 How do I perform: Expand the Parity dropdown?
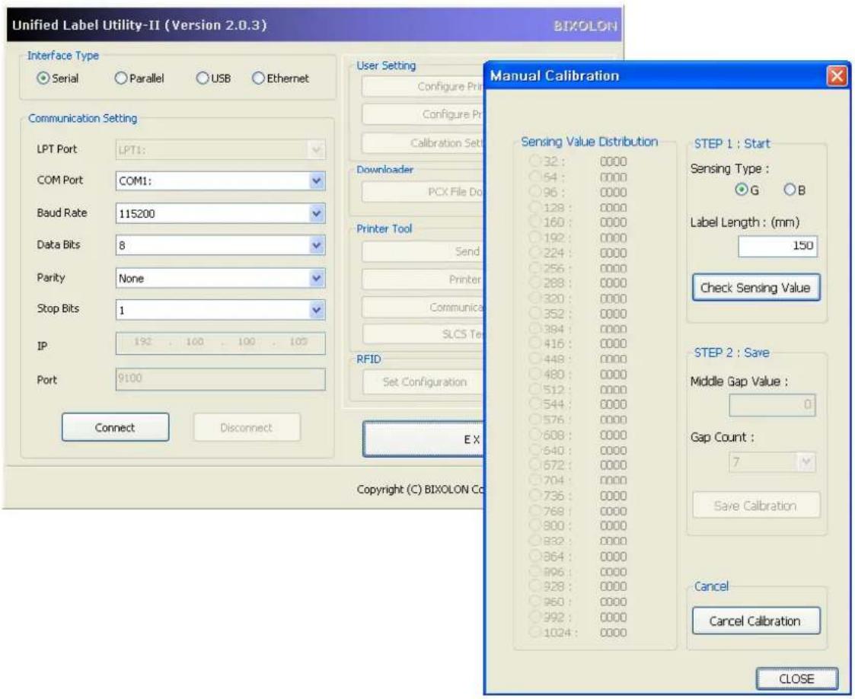(x=316, y=278)
